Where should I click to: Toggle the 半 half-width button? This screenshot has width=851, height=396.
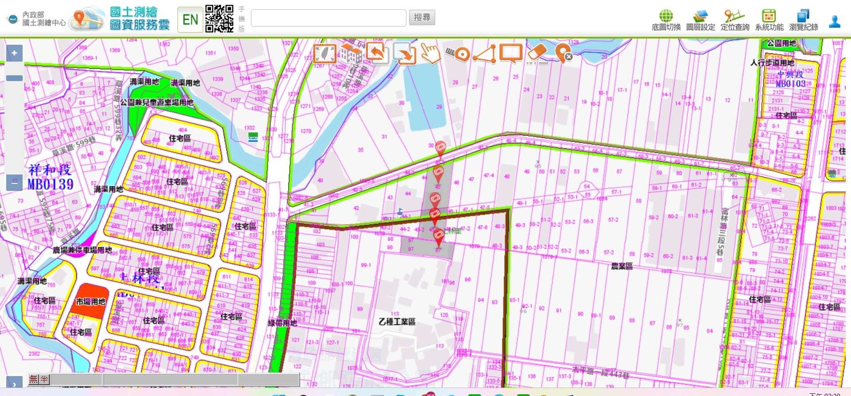[44, 379]
